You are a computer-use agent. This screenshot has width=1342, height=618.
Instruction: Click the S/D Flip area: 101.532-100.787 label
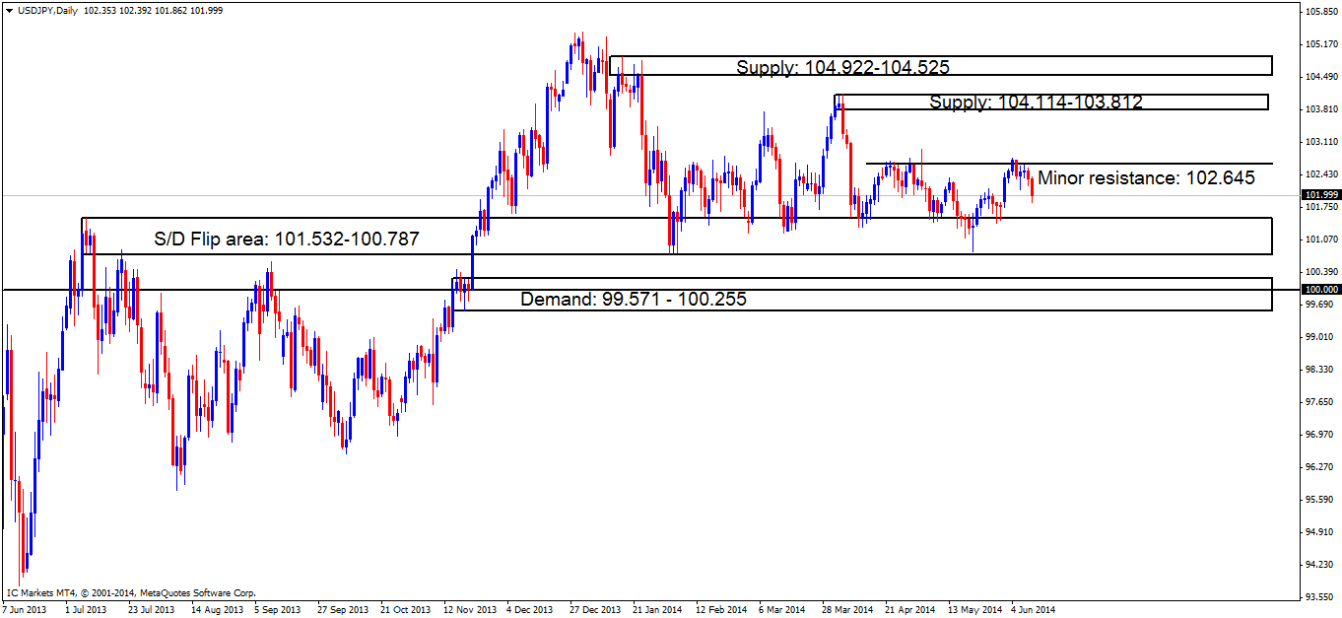[287, 239]
